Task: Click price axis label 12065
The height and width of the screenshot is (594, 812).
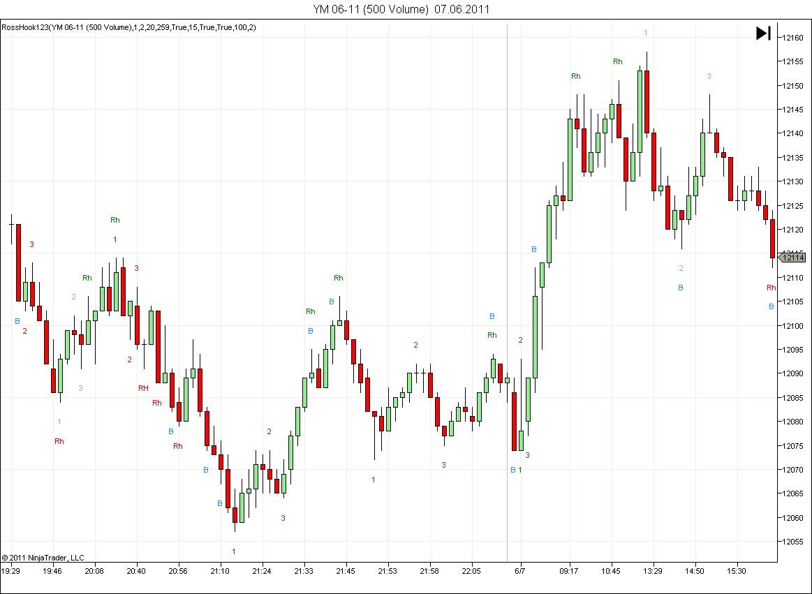Action: click(x=793, y=493)
